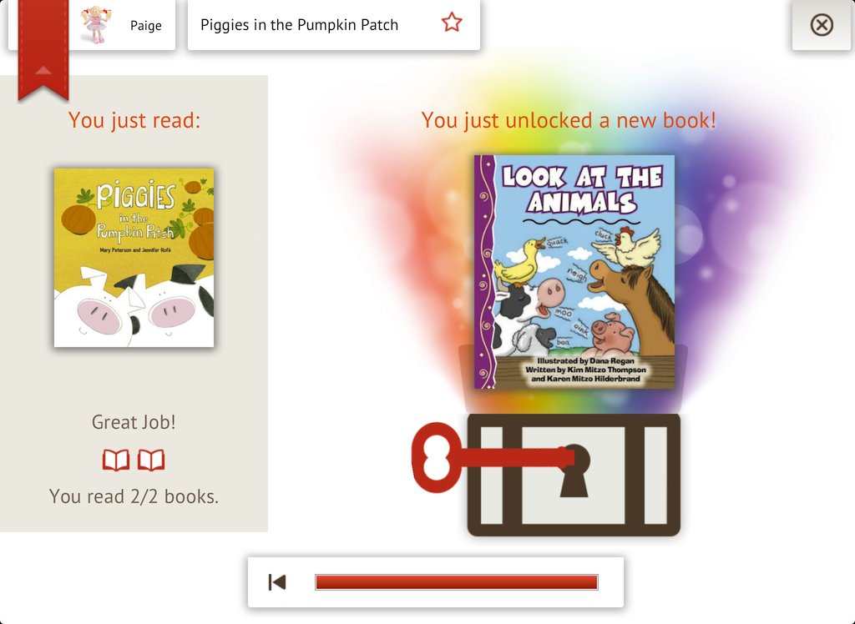This screenshot has width=855, height=624.
Task: Click the 'You just unlocked a new book!' text
Action: coord(569,120)
